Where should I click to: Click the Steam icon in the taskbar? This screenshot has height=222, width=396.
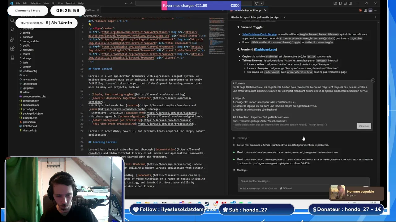(207, 203)
